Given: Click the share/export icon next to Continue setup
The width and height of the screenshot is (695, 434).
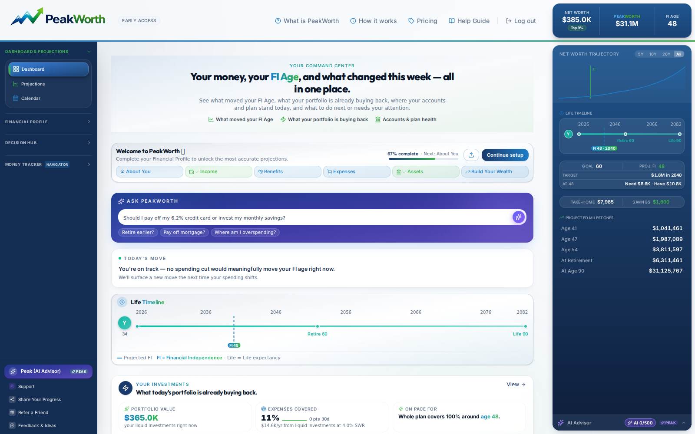Looking at the screenshot, I should click(471, 155).
